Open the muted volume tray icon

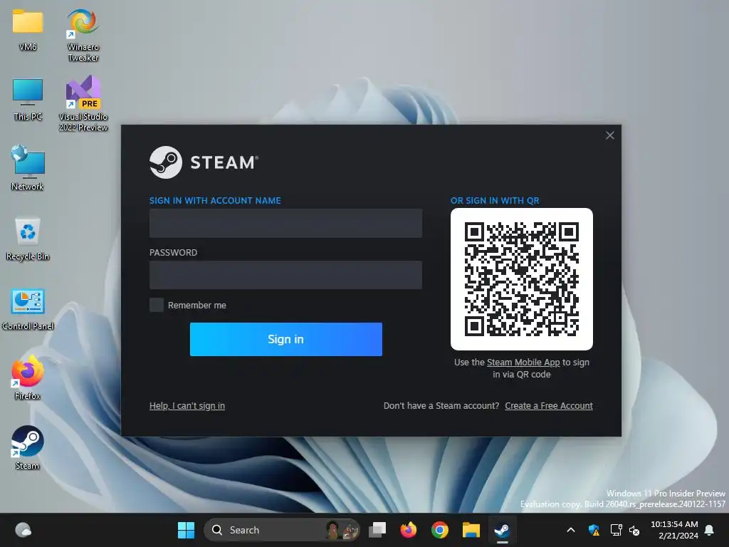click(634, 530)
